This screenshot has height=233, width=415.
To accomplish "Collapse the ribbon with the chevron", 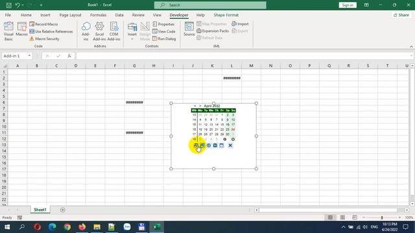I will [x=411, y=47].
